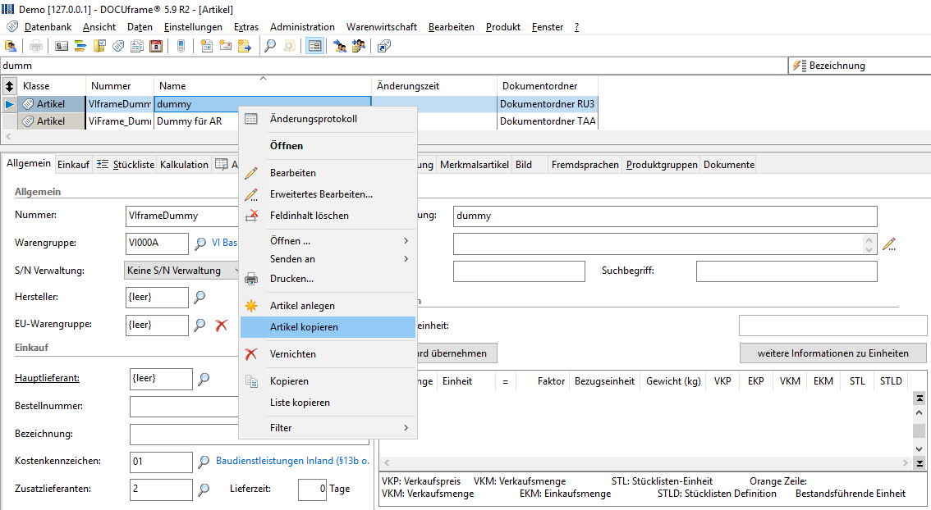
Task: Open the folder with checkmark toolbar icon
Action: pos(99,46)
